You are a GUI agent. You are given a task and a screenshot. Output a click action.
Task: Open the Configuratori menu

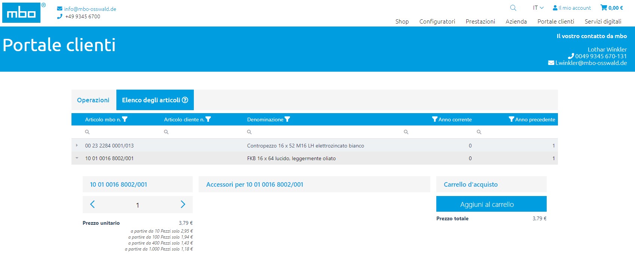click(437, 21)
